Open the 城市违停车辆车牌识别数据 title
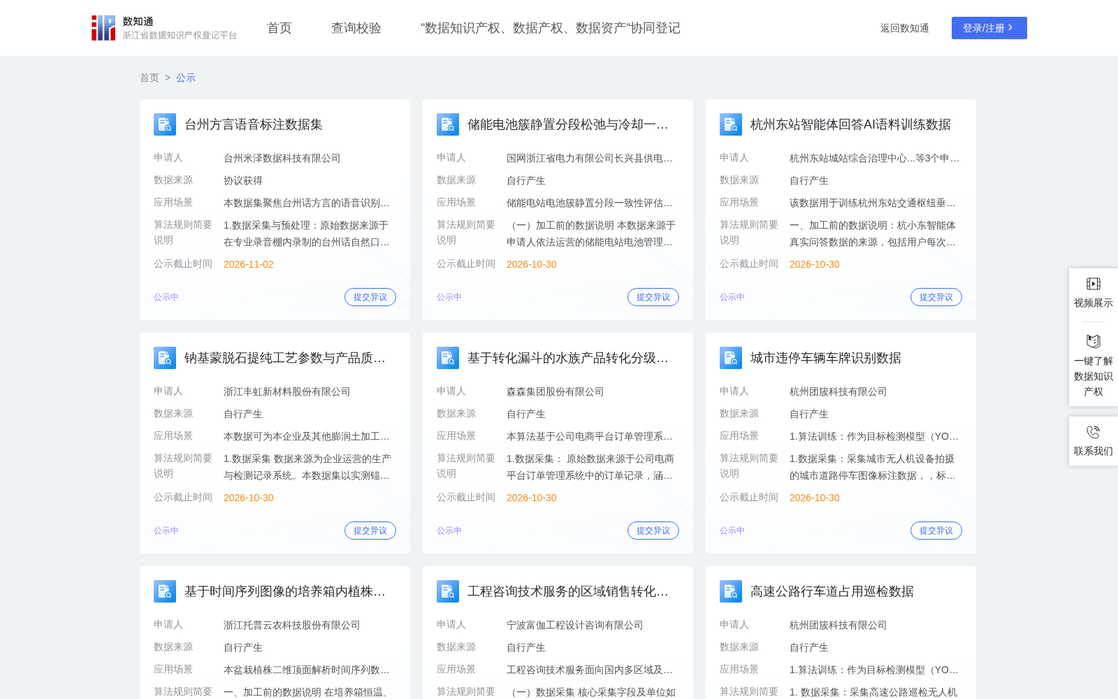Image resolution: width=1118 pixels, height=699 pixels. click(826, 358)
